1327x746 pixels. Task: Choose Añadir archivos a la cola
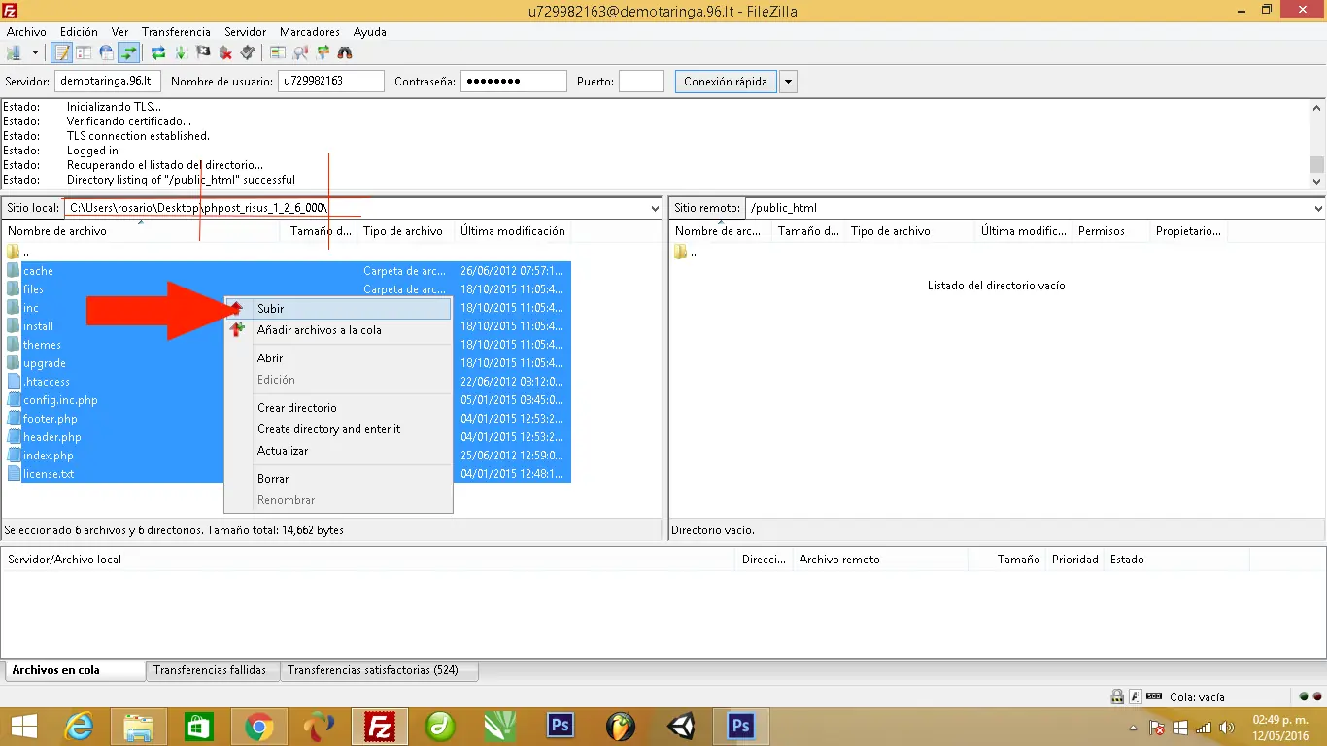point(338,330)
